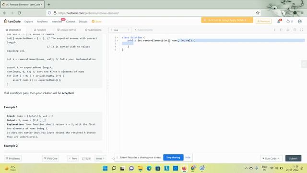This screenshot has width=307, height=173.
Task: Open the notifications bell
Action: tap(279, 21)
